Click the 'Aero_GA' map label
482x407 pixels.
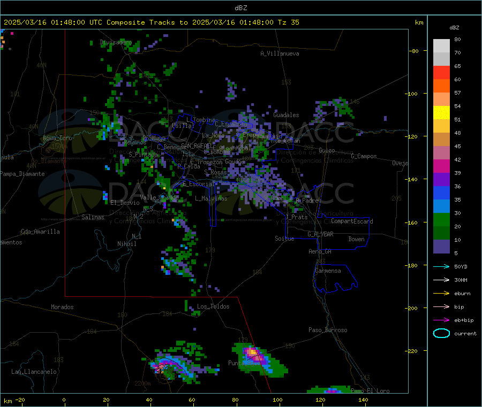pos(320,251)
